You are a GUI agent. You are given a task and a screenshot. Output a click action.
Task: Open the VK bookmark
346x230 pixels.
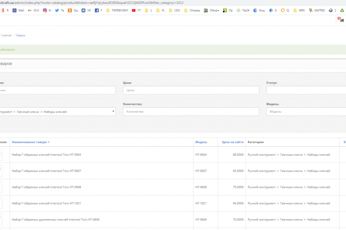pos(86,11)
